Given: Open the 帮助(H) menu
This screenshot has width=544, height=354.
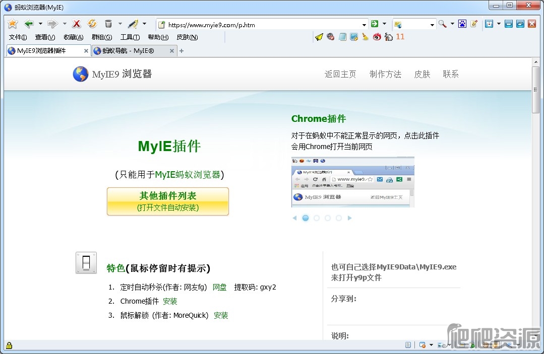Looking at the screenshot, I should pyautogui.click(x=158, y=37).
